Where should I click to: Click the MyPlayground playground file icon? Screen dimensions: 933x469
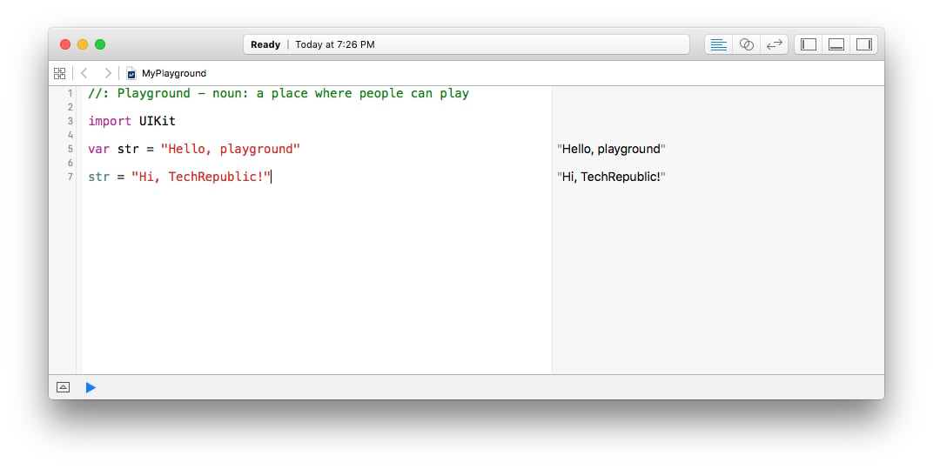click(x=131, y=73)
